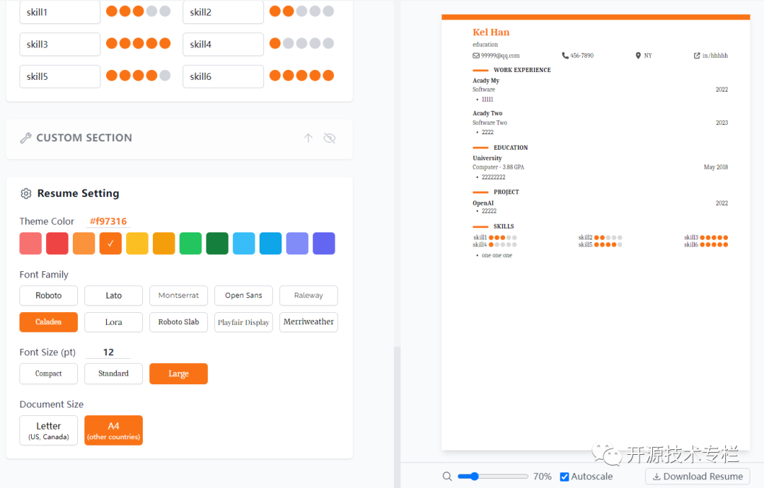The height and width of the screenshot is (488, 764).
Task: Set skill1 rating to four dots
Action: tap(151, 11)
